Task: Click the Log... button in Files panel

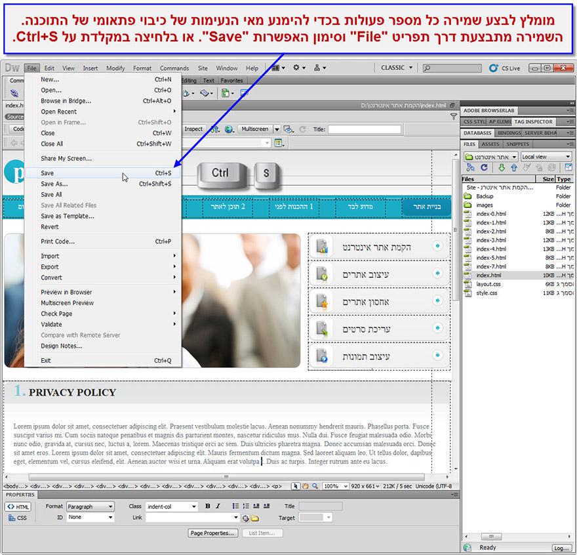Action: (x=561, y=548)
